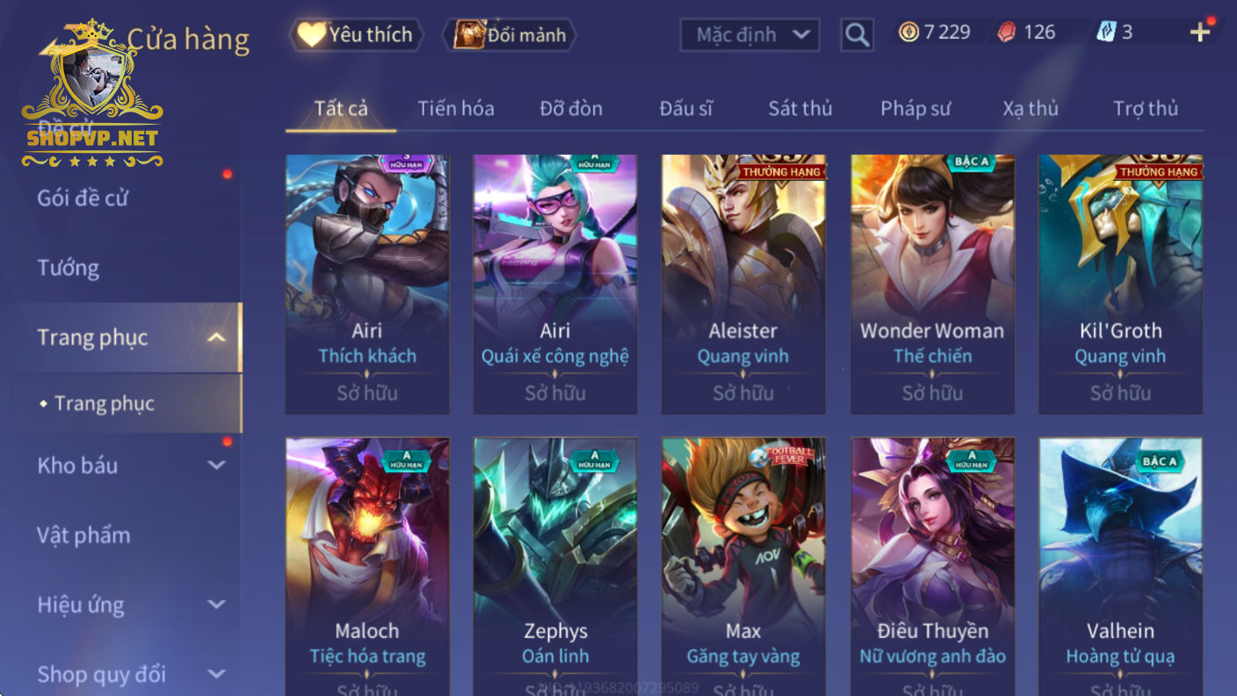1237x696 pixels.
Task: Click the SHOPVP.NET logo emblem
Action: (91, 95)
